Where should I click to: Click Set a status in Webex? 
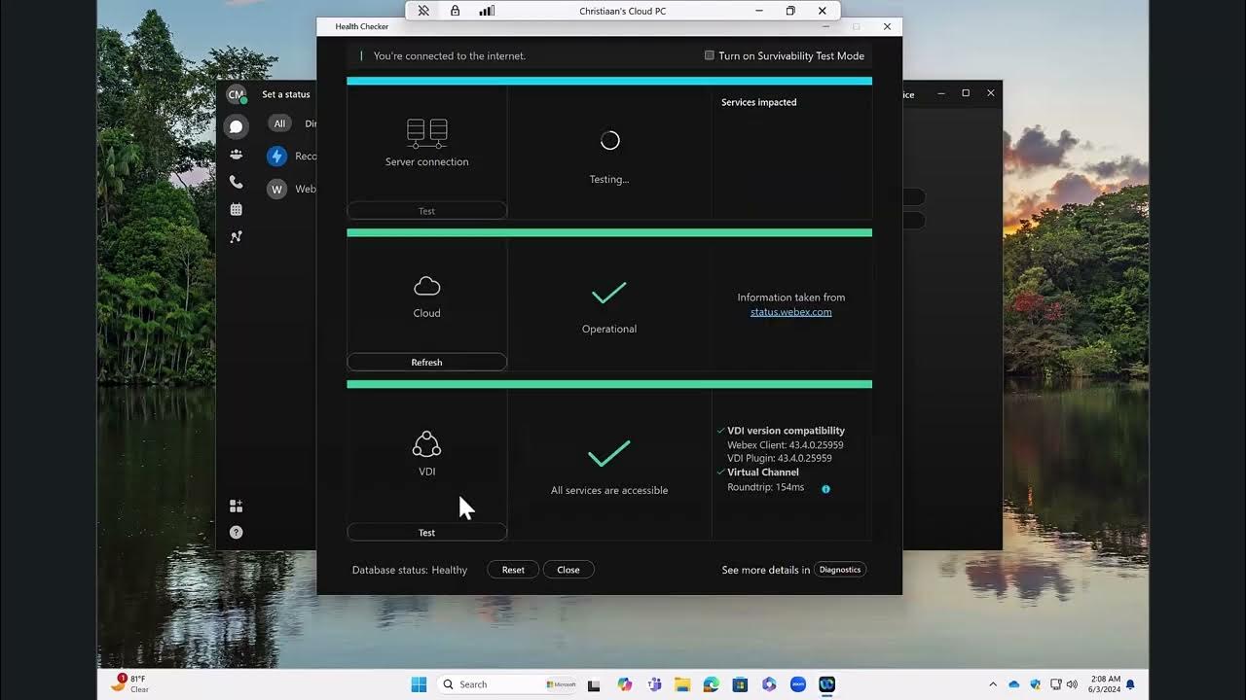pos(286,94)
